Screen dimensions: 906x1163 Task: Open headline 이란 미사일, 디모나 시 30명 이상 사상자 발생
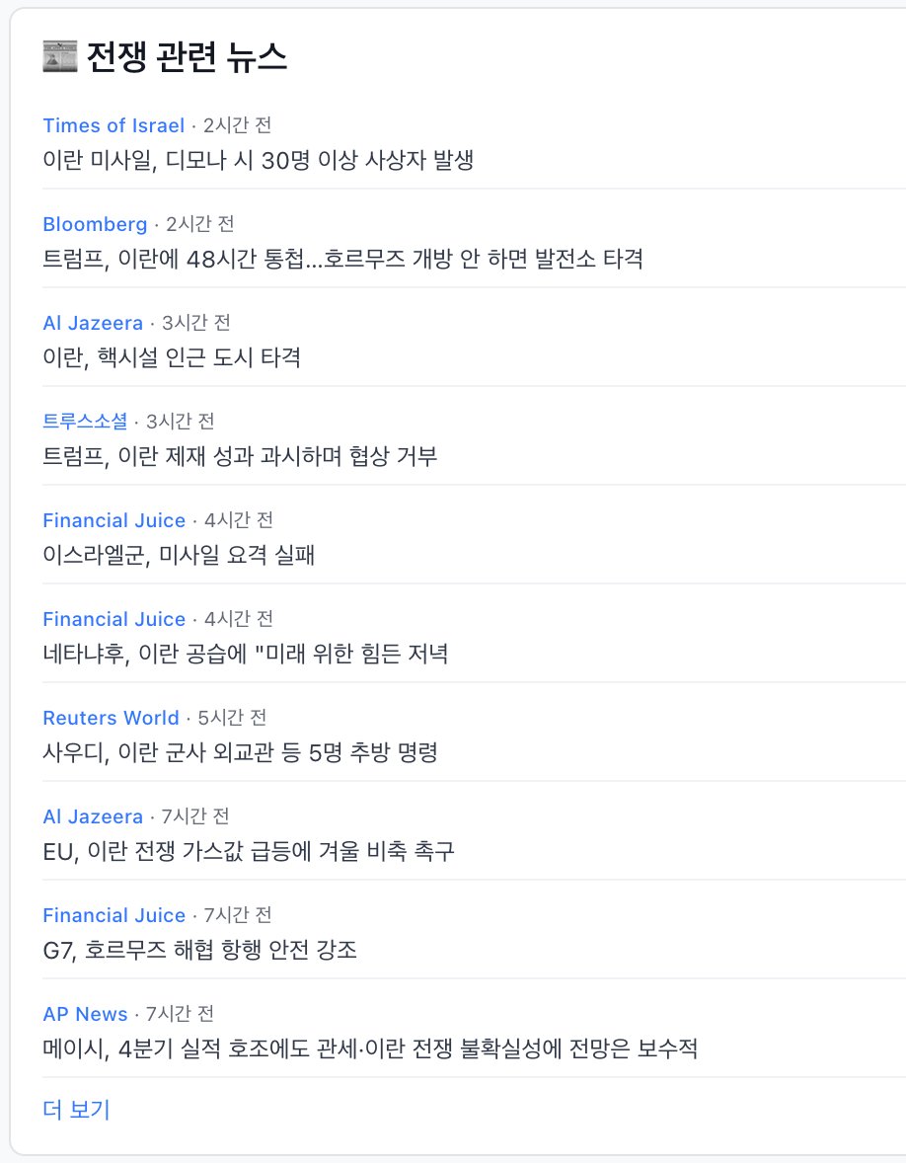(x=259, y=160)
